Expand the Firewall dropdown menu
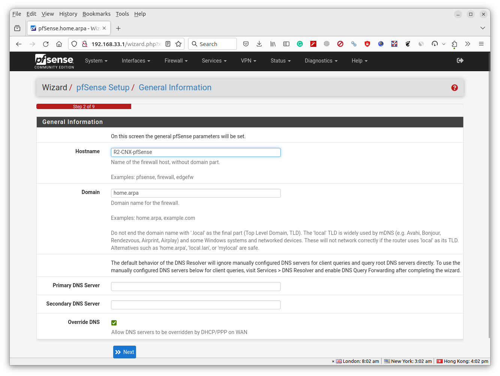Viewport: 500px width, 376px height. [x=176, y=61]
